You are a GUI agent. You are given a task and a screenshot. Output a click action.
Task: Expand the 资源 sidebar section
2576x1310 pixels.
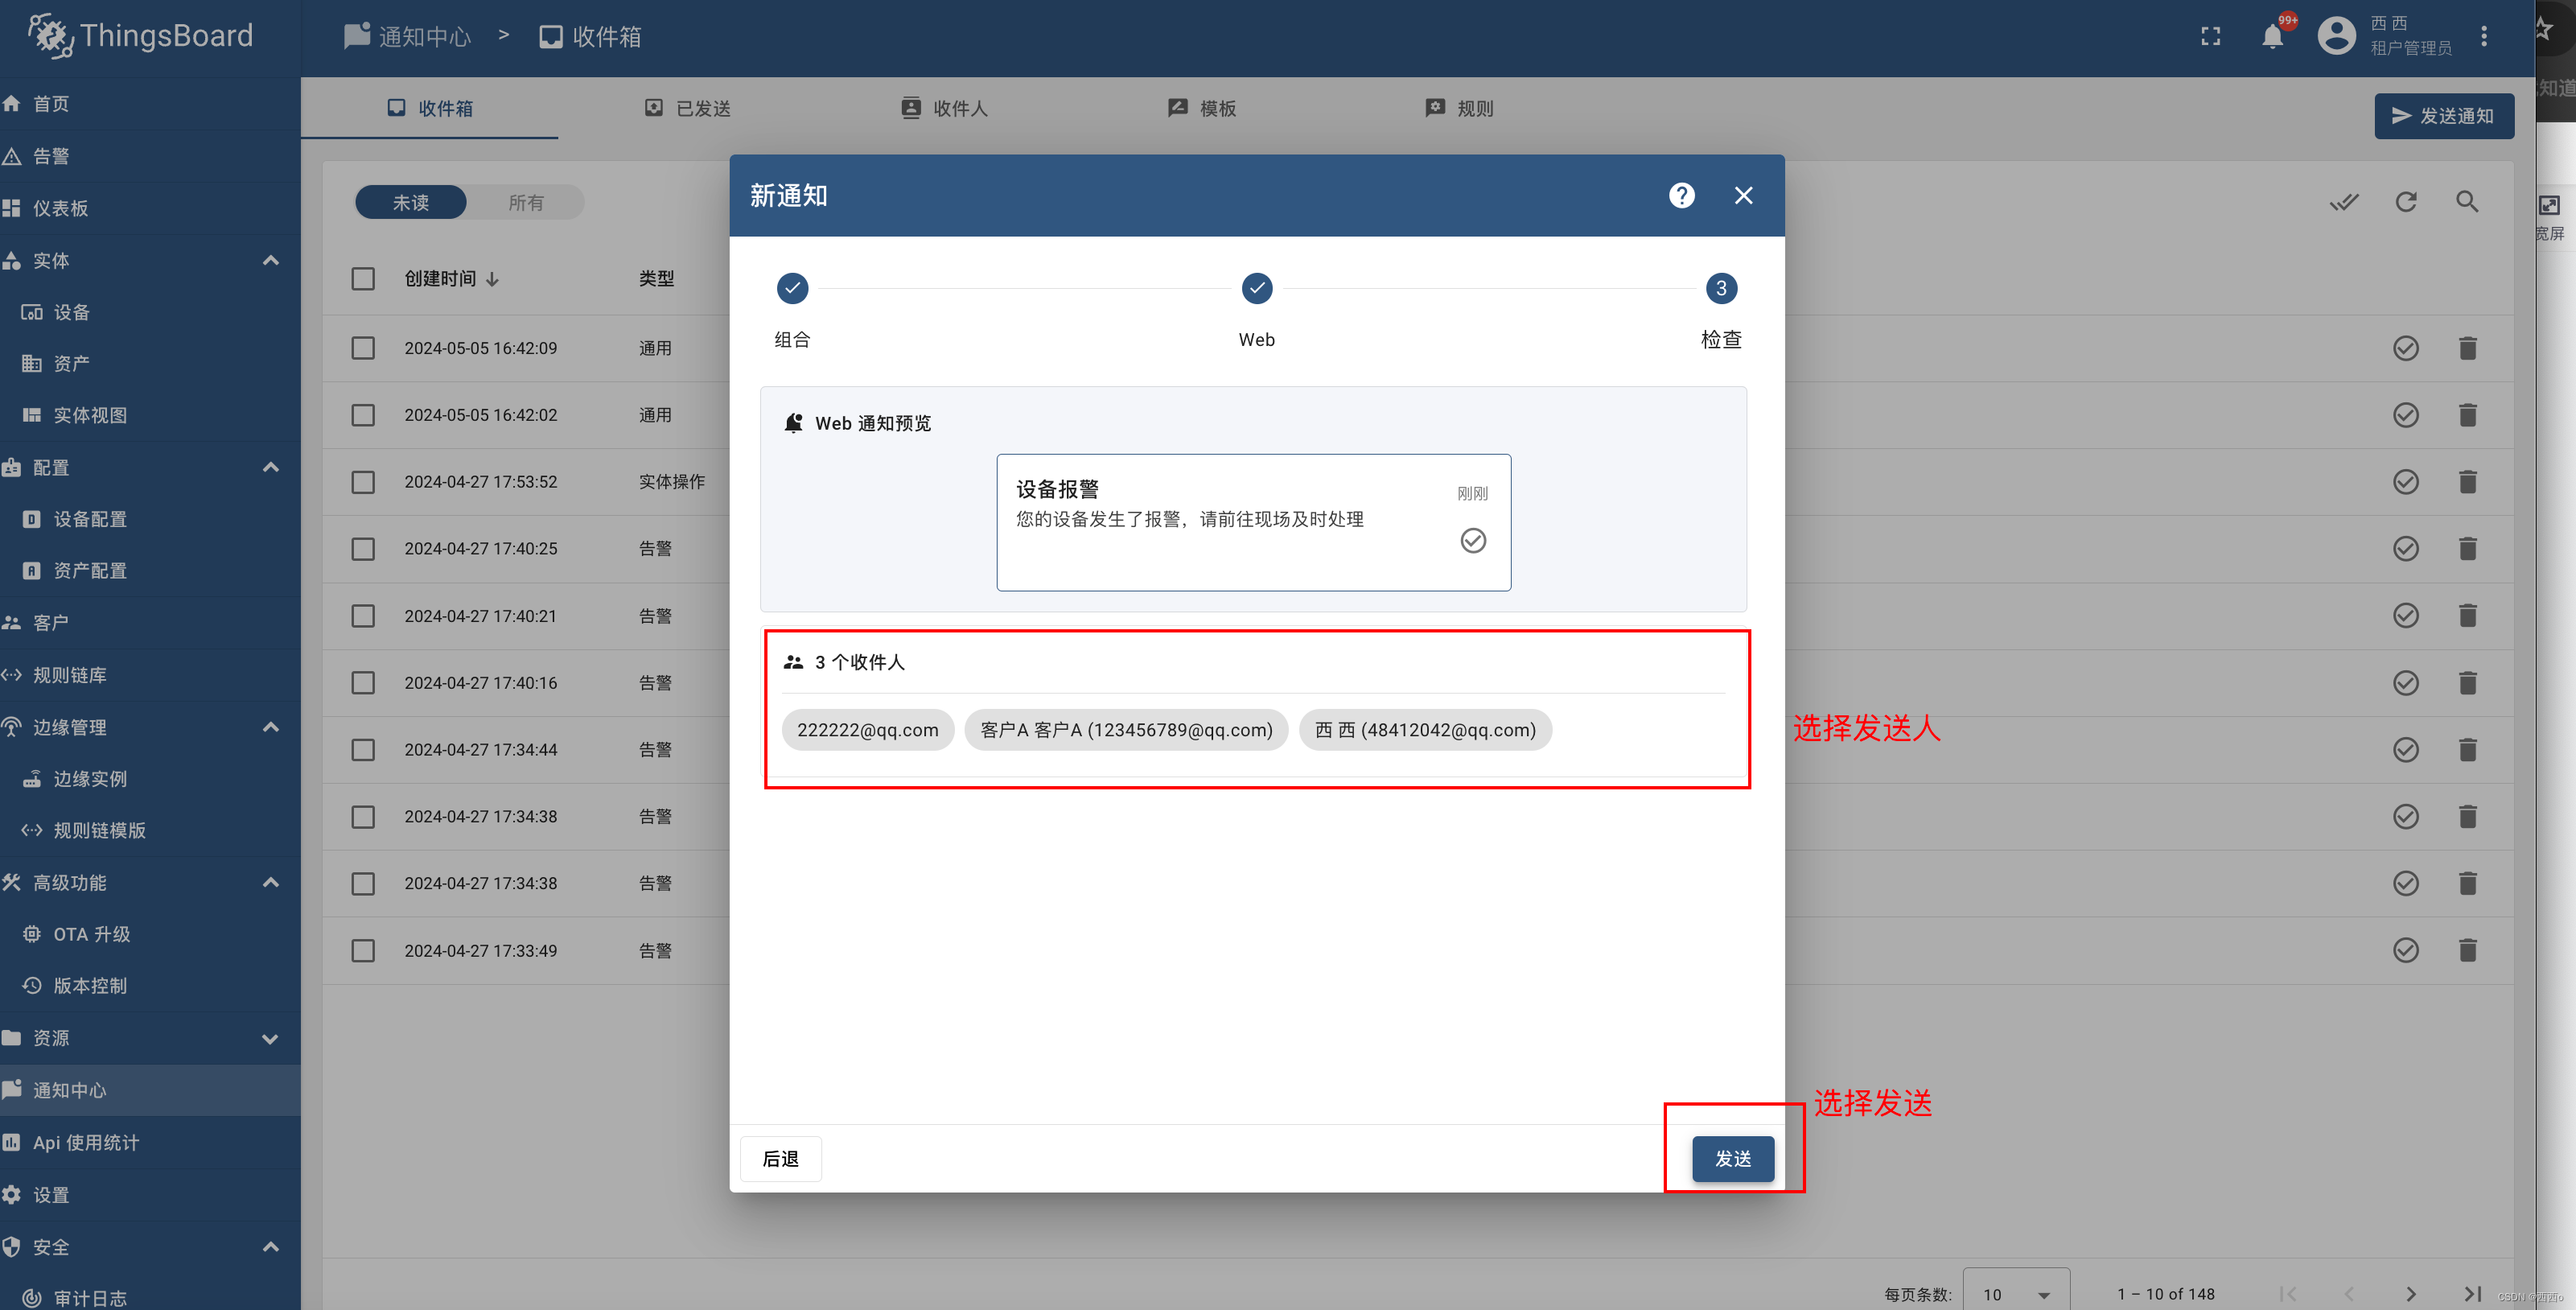pos(270,1038)
